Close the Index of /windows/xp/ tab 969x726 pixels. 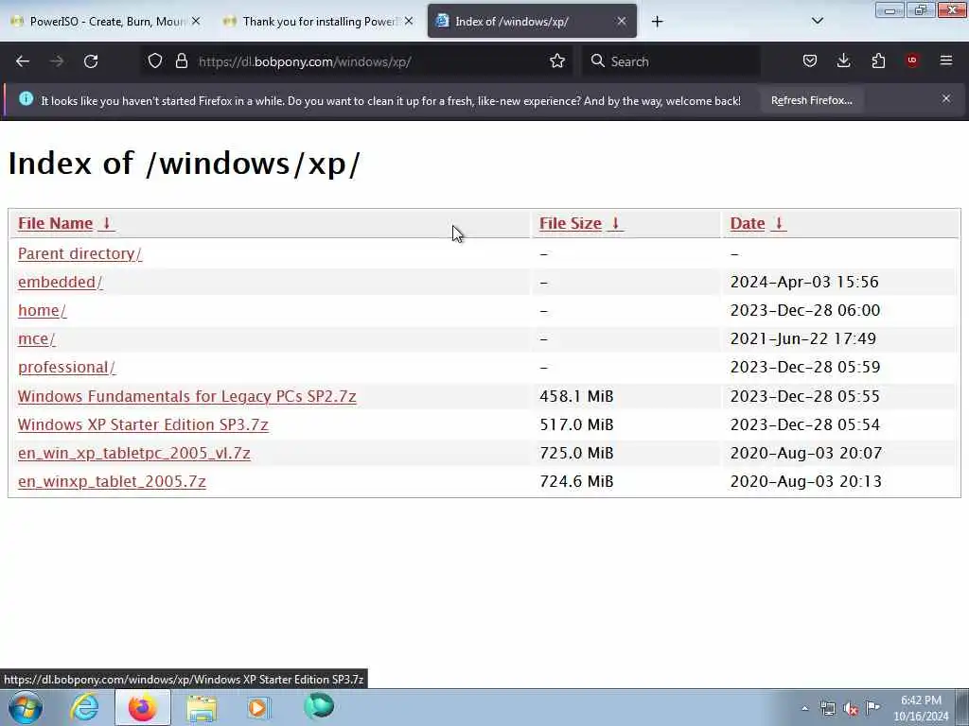[x=622, y=21]
